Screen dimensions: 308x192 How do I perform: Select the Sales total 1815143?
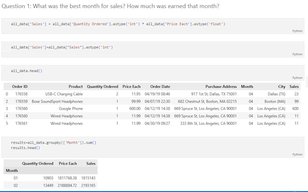88,178
